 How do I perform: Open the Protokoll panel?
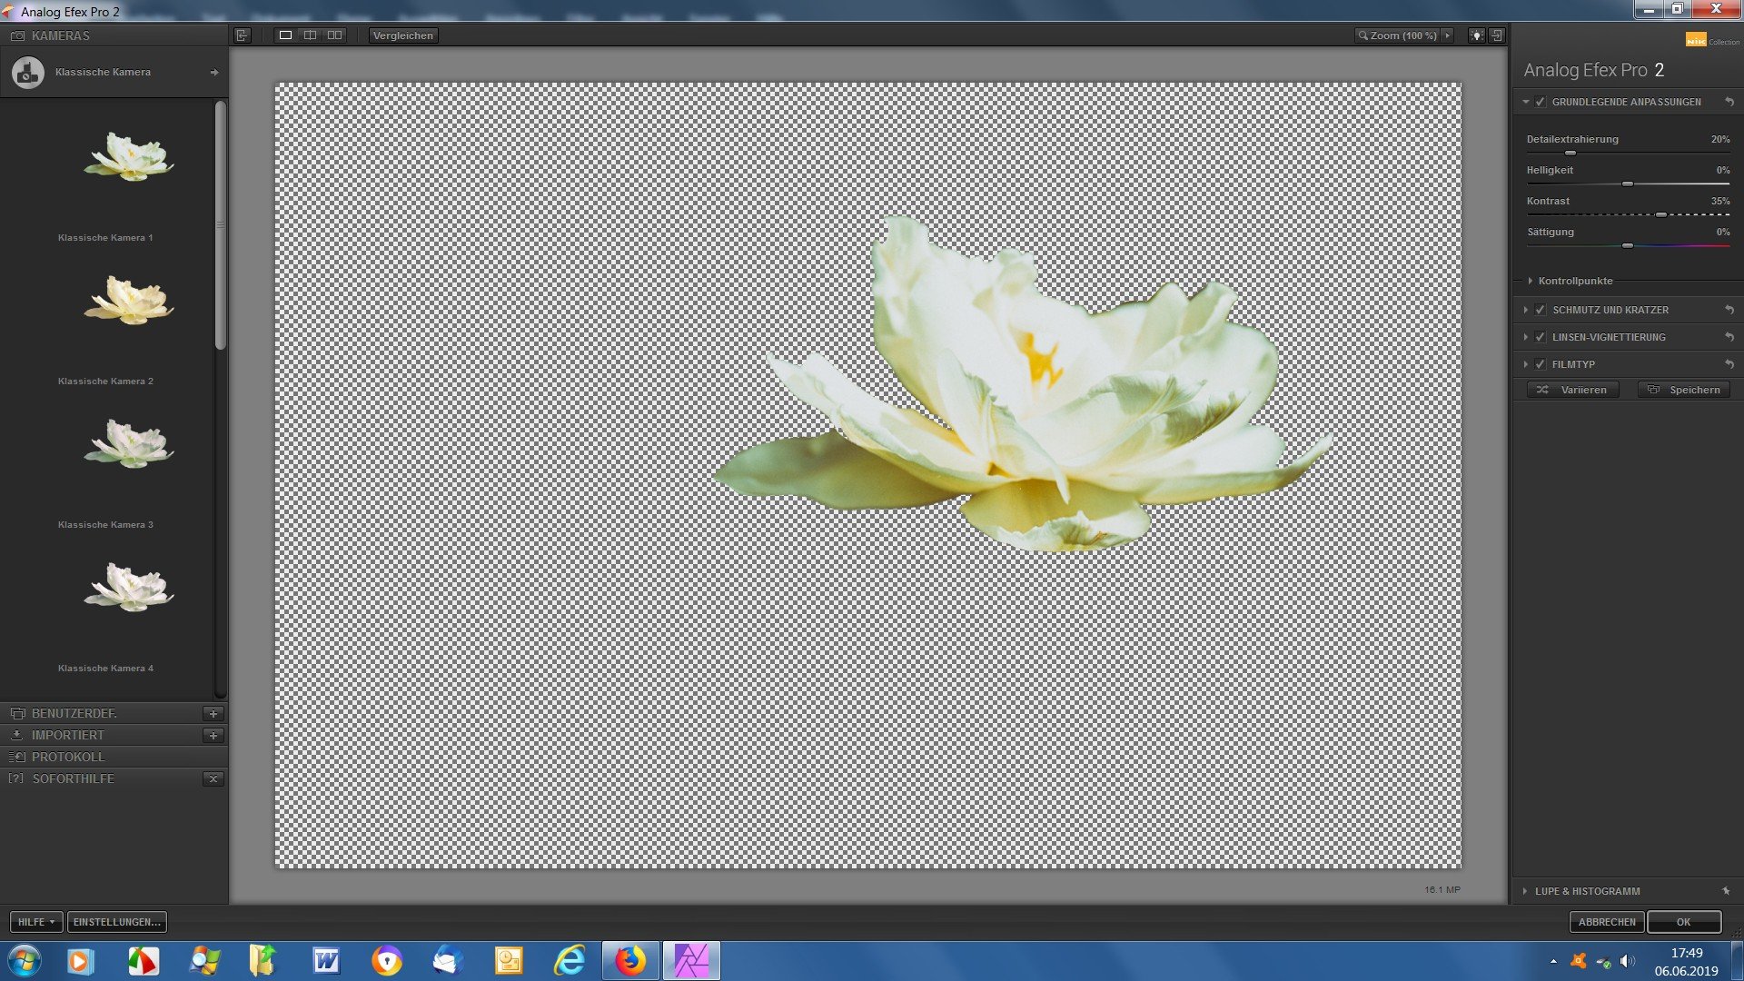68,757
